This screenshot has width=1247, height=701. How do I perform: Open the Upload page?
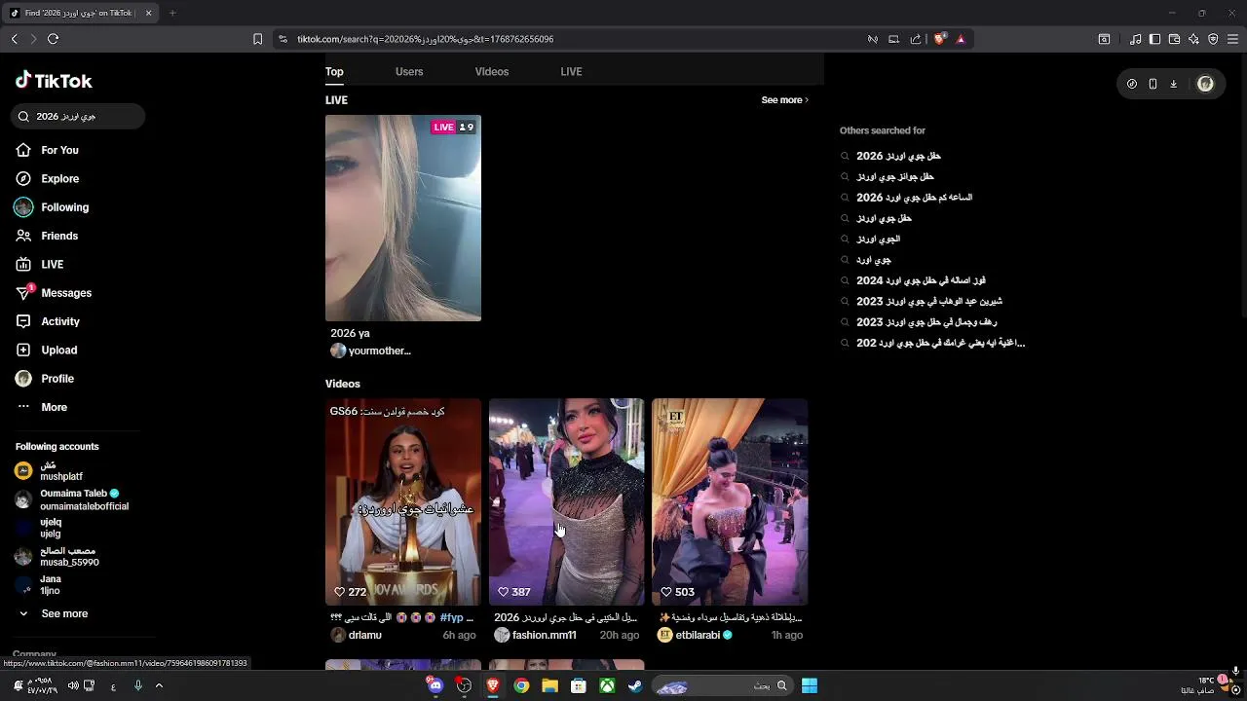(46, 350)
